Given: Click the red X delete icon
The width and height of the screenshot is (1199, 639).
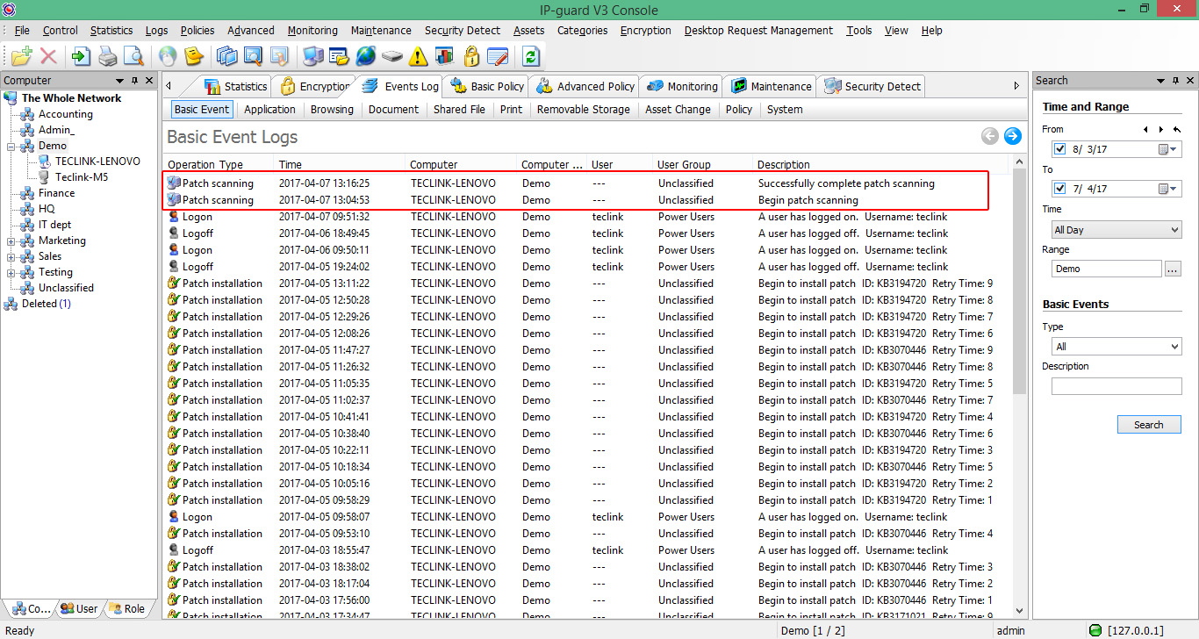Looking at the screenshot, I should tap(48, 57).
